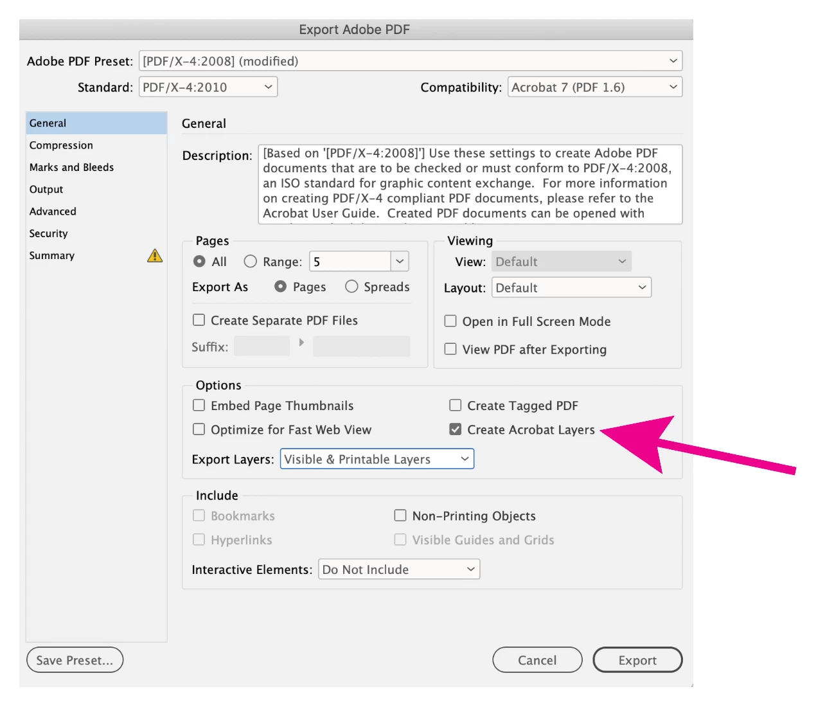
Task: Click the page Range input field
Action: tap(350, 262)
